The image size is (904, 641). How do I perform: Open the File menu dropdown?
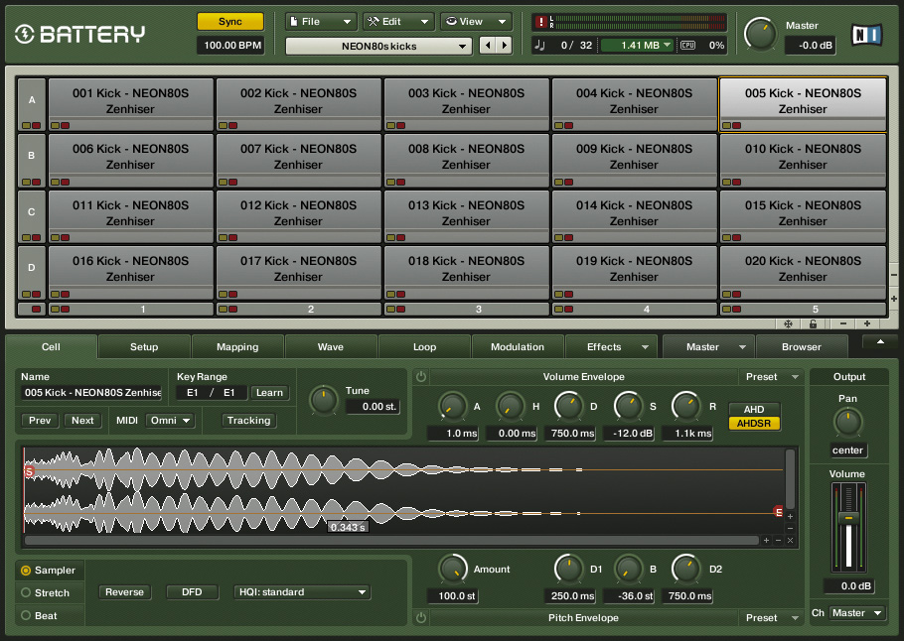pos(321,21)
